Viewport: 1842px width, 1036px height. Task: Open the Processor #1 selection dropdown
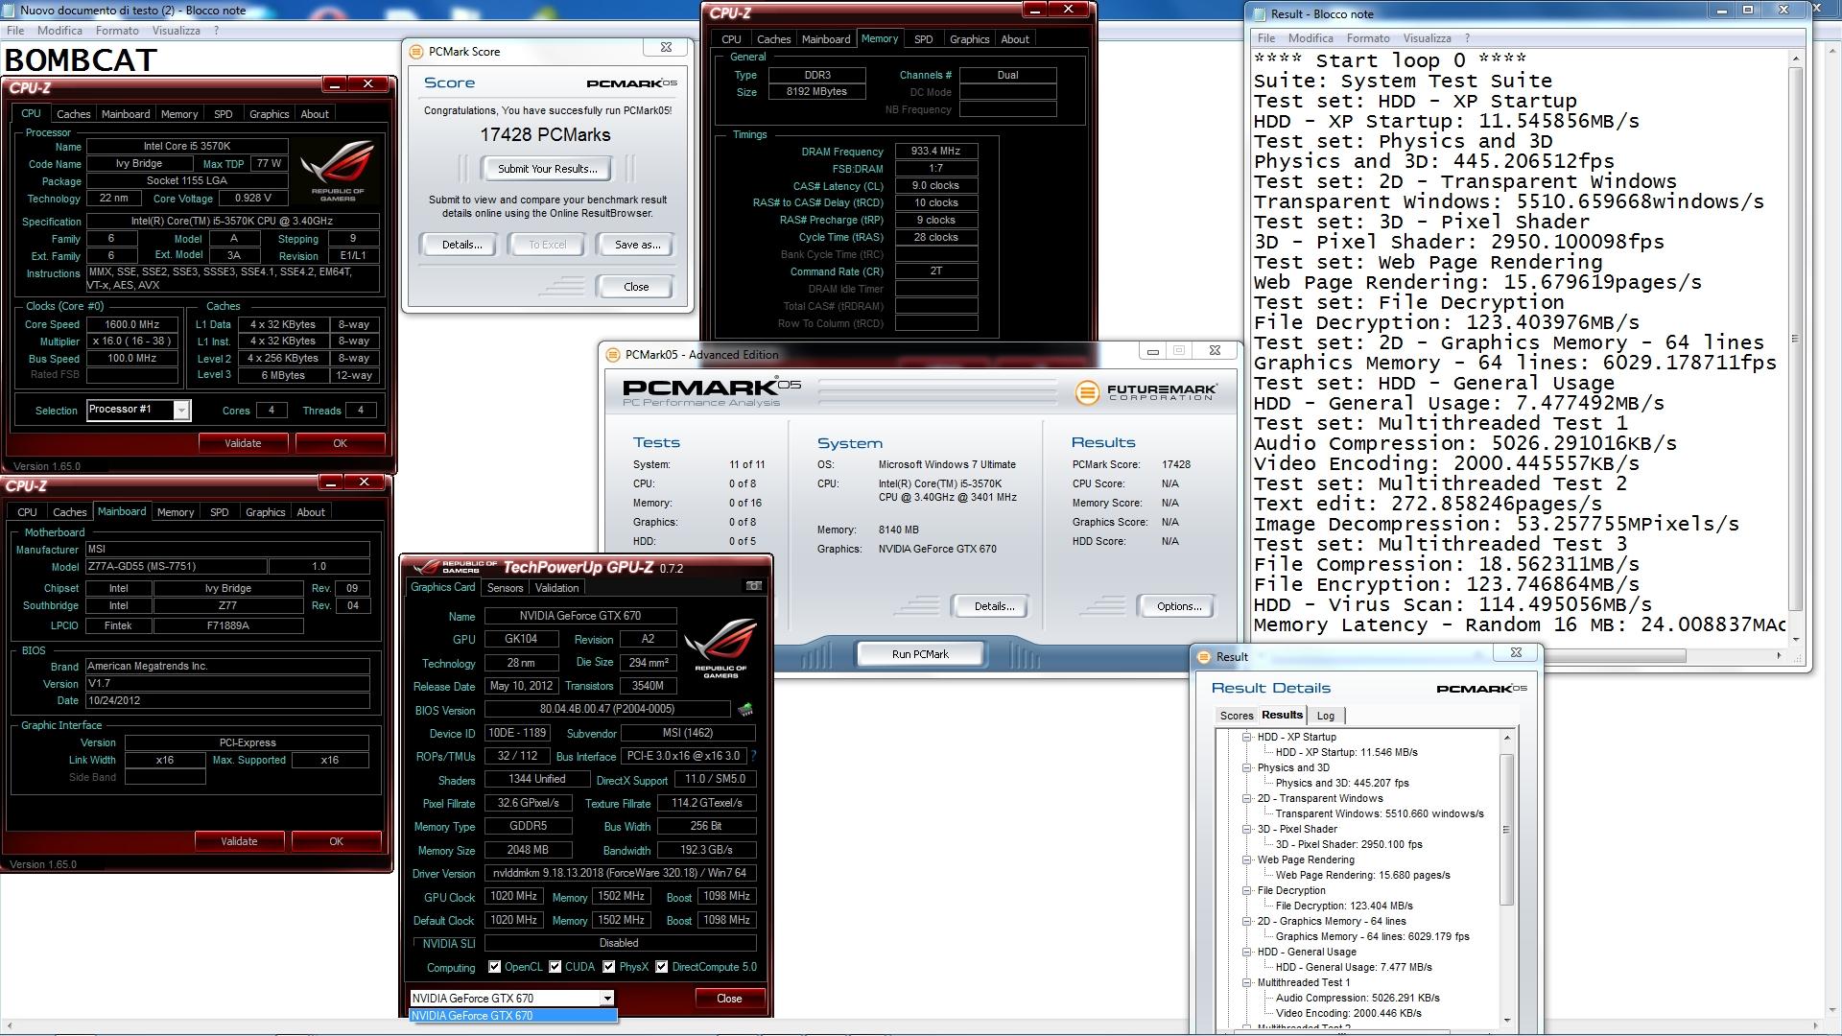coord(180,411)
